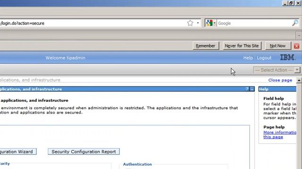302x169 pixels.
Task: Click the page scrollbar up arrow
Action: [x=299, y=80]
